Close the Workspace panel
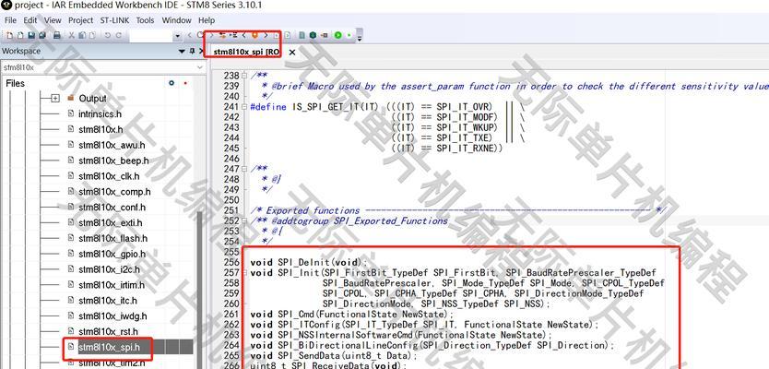The height and width of the screenshot is (369, 769). pyautogui.click(x=201, y=51)
